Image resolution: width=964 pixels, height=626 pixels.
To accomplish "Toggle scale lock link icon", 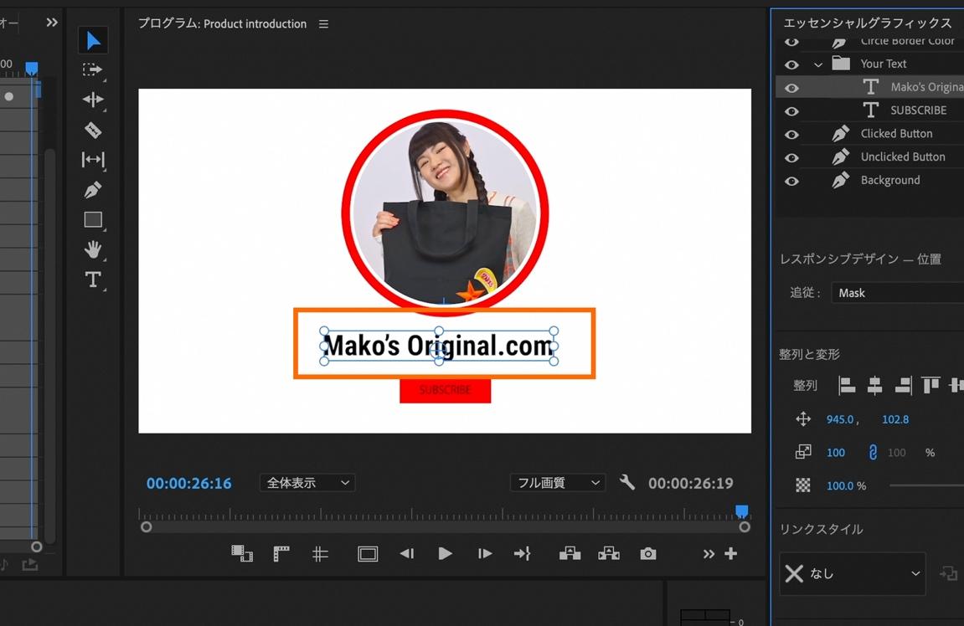I will (x=873, y=452).
